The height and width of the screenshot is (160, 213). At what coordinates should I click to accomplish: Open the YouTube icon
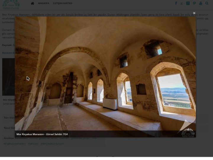click(201, 3)
